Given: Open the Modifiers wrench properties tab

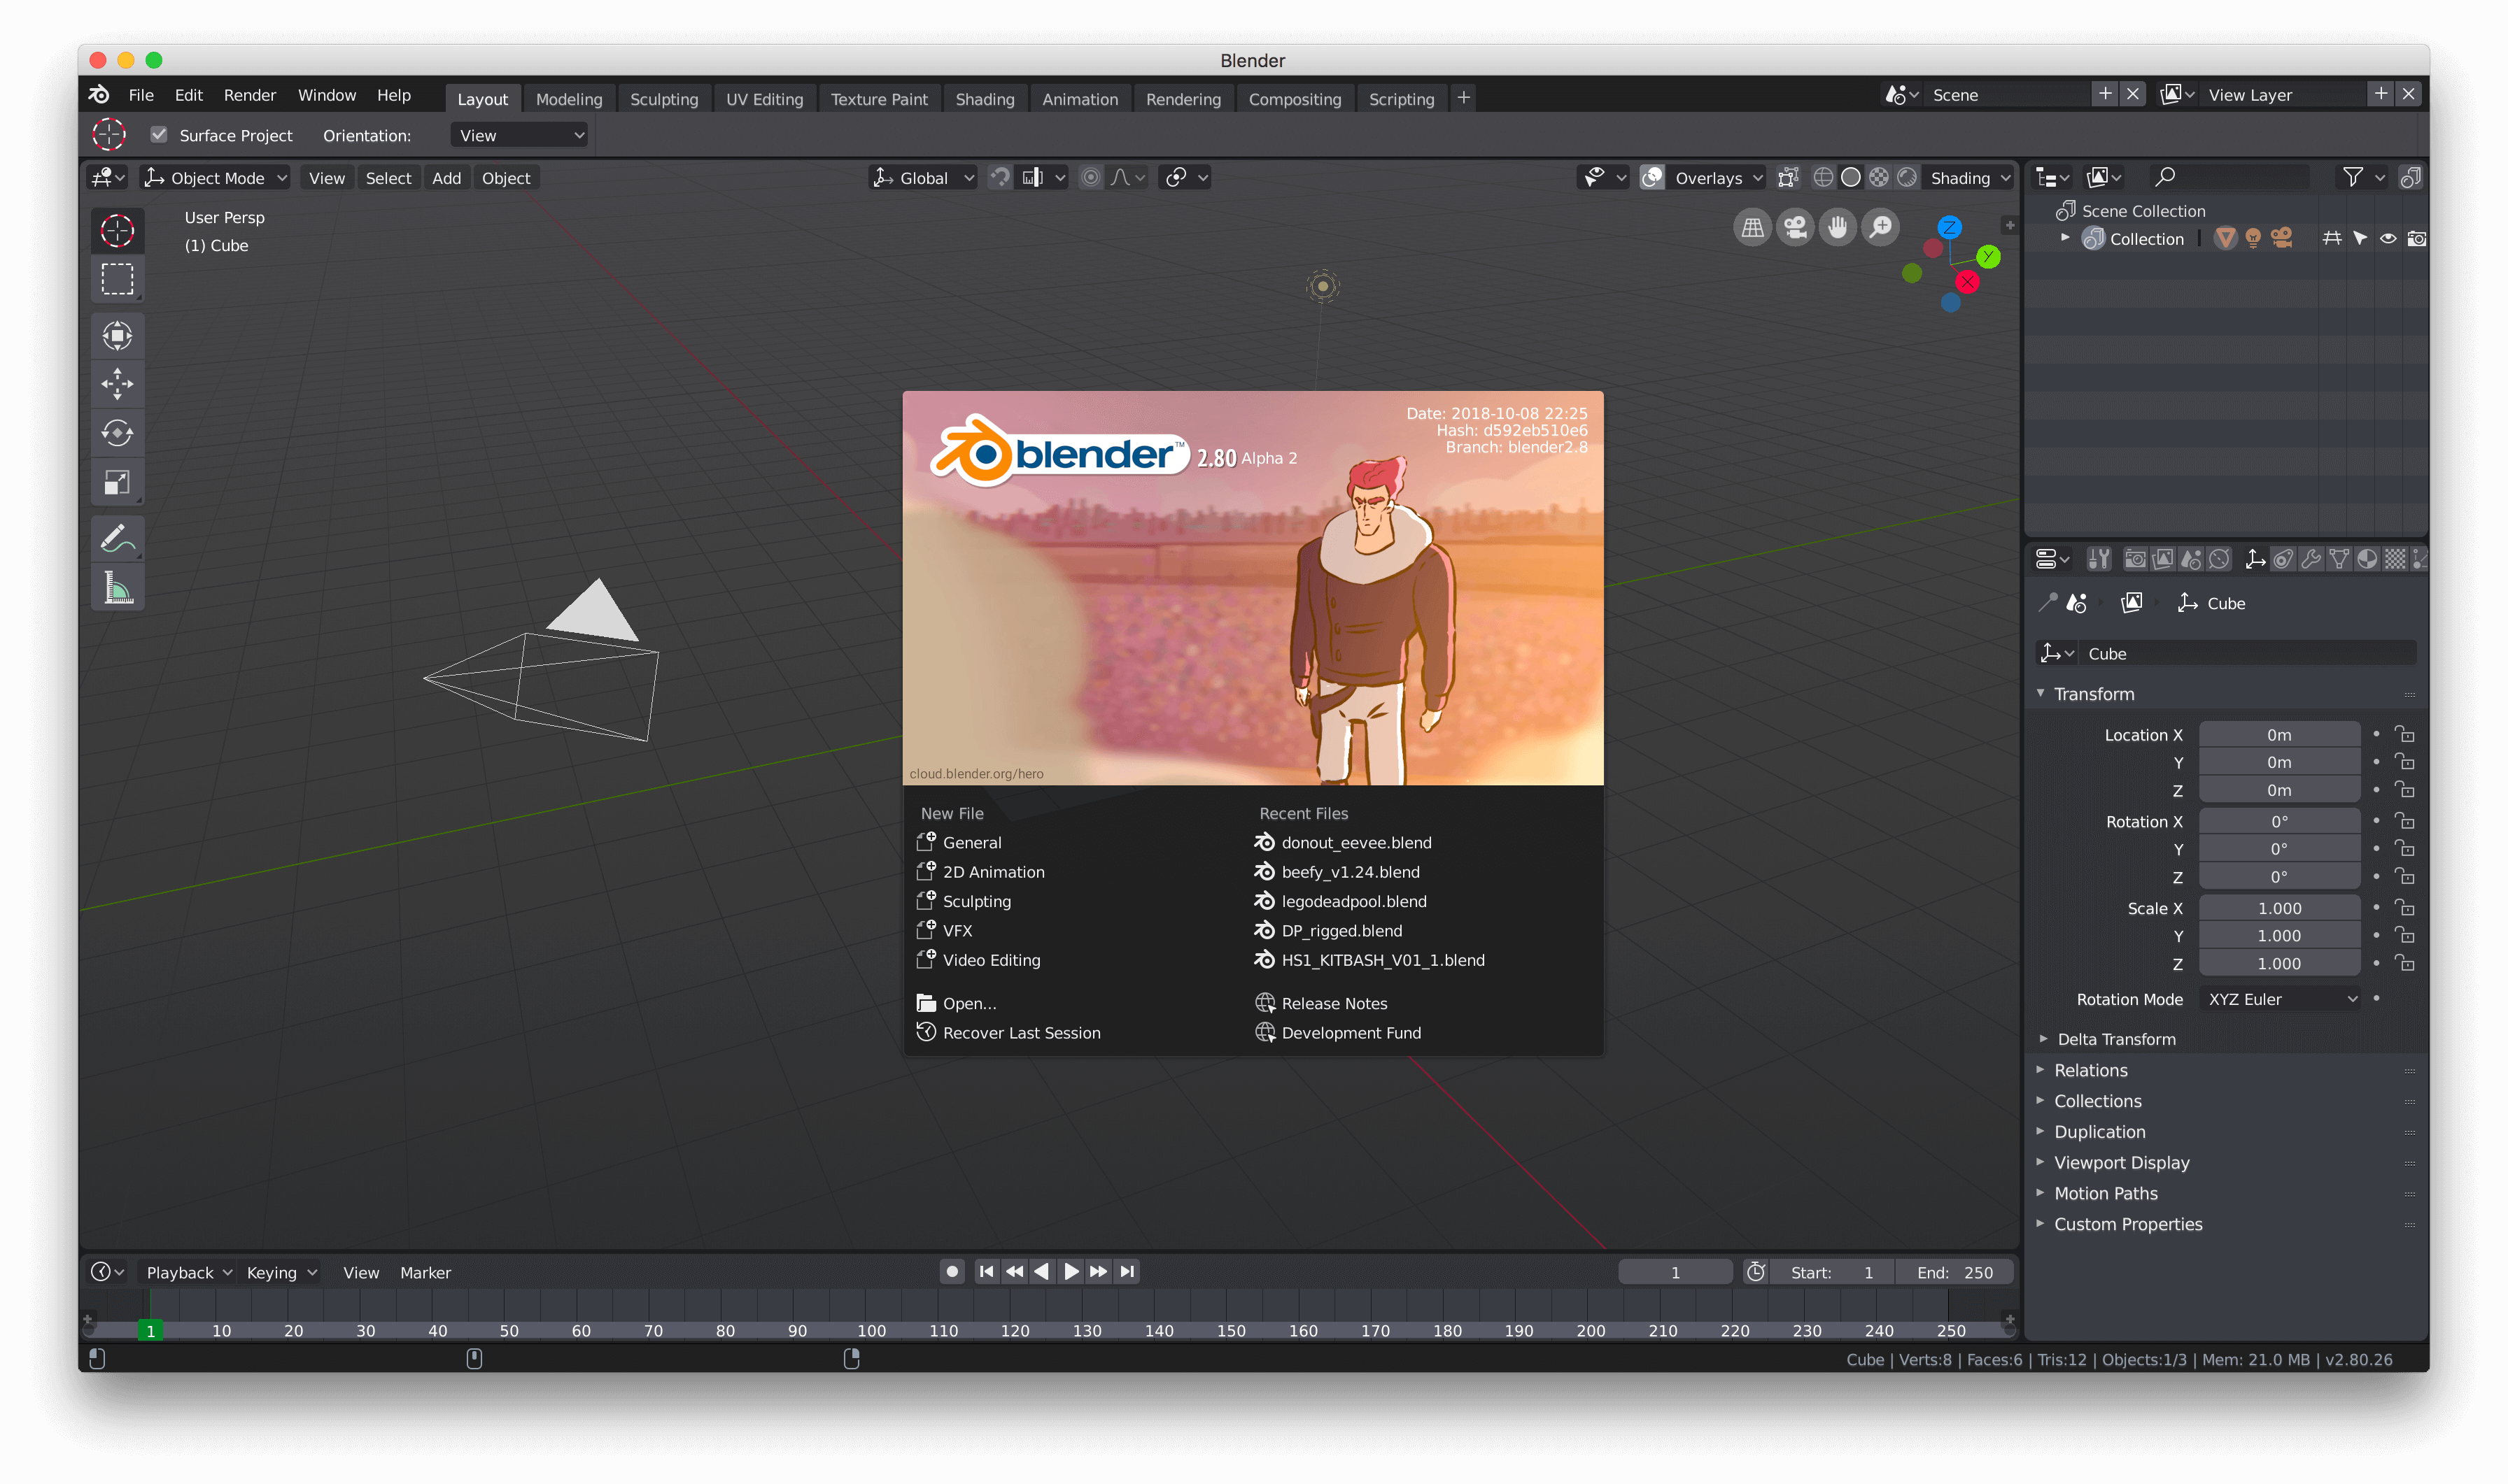Looking at the screenshot, I should pos(2311,559).
